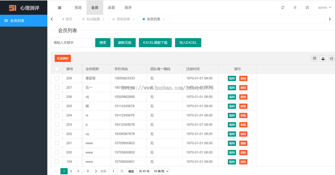Open the column filter grid icon
This screenshot has height=175, width=335.
click(314, 58)
